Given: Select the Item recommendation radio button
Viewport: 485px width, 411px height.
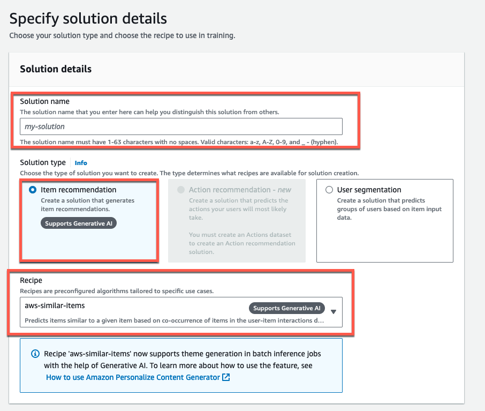Looking at the screenshot, I should point(33,190).
